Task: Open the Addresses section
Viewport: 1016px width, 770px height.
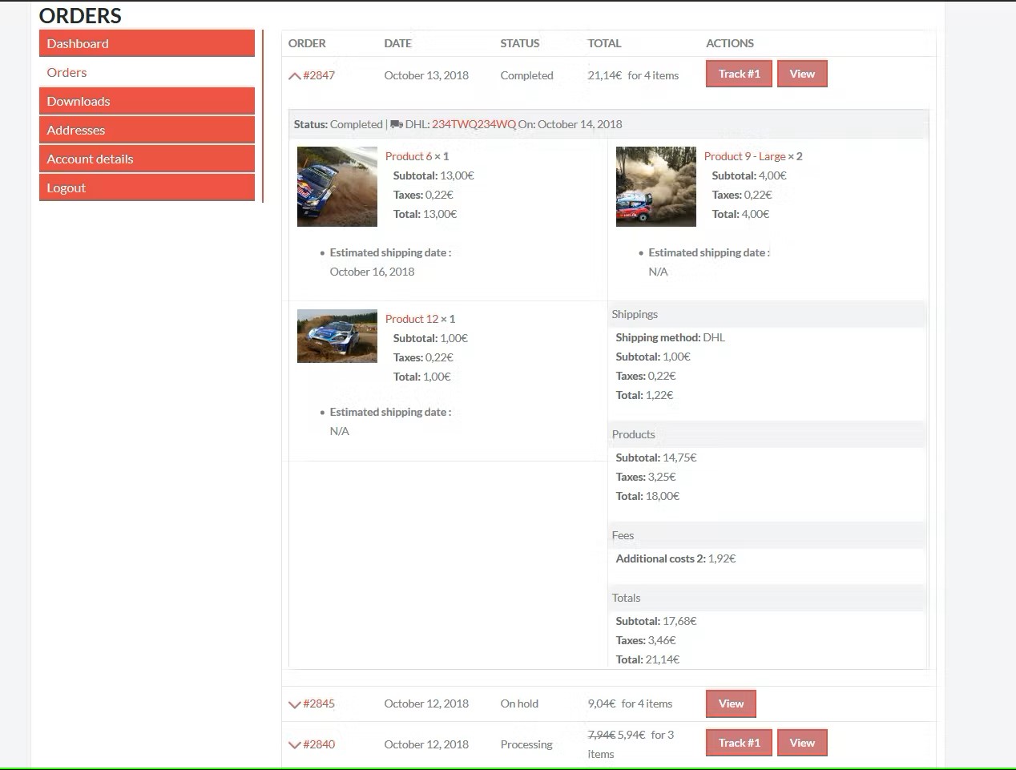Action: pos(147,130)
